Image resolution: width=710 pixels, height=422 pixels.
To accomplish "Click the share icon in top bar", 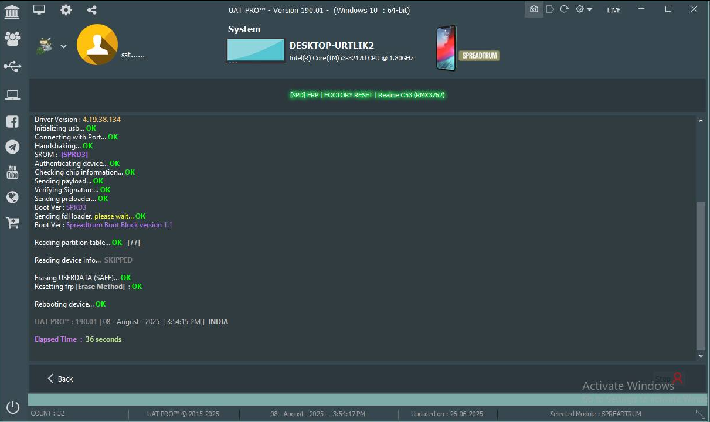I will pyautogui.click(x=92, y=10).
